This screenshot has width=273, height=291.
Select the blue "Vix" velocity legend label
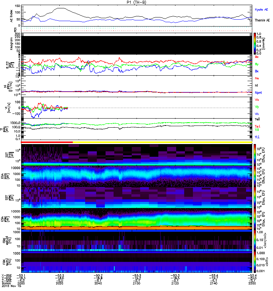click(257, 114)
